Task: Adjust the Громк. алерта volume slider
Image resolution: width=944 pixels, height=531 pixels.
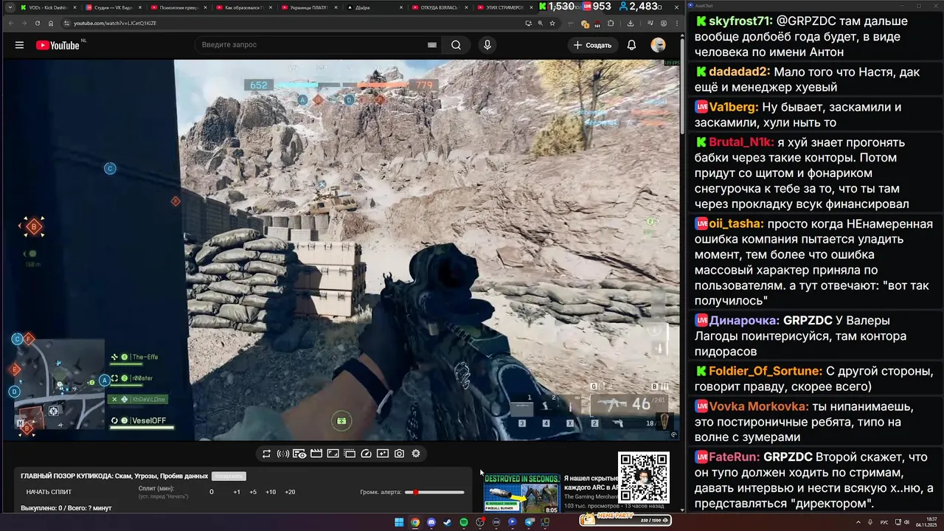Action: [434, 492]
